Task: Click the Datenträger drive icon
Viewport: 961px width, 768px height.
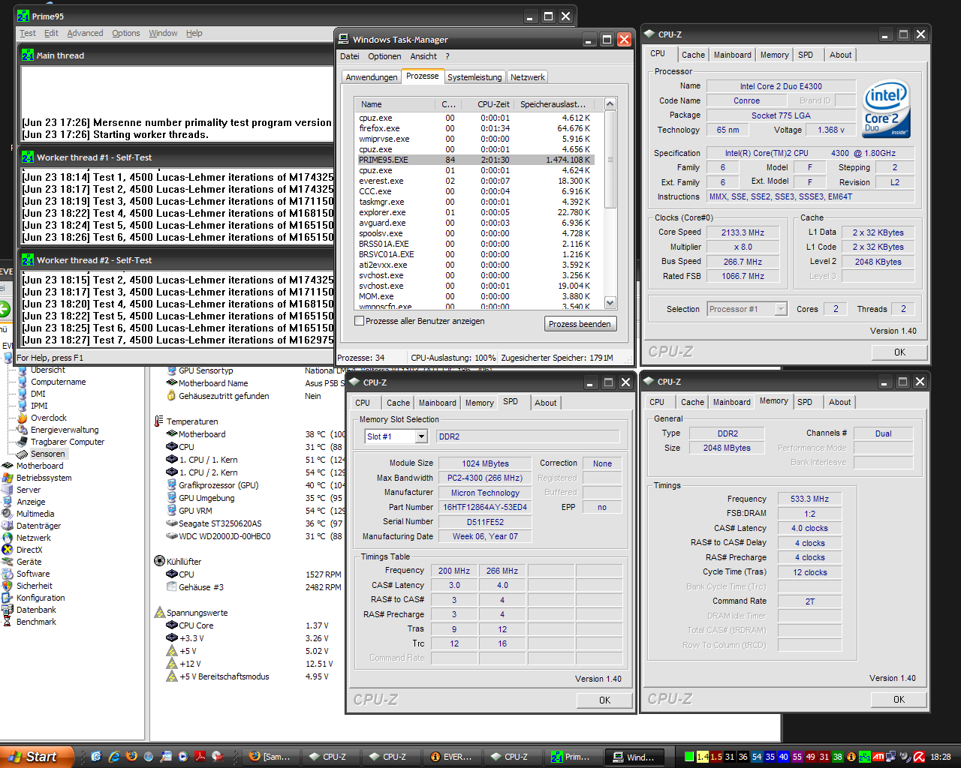Action: [x=8, y=526]
